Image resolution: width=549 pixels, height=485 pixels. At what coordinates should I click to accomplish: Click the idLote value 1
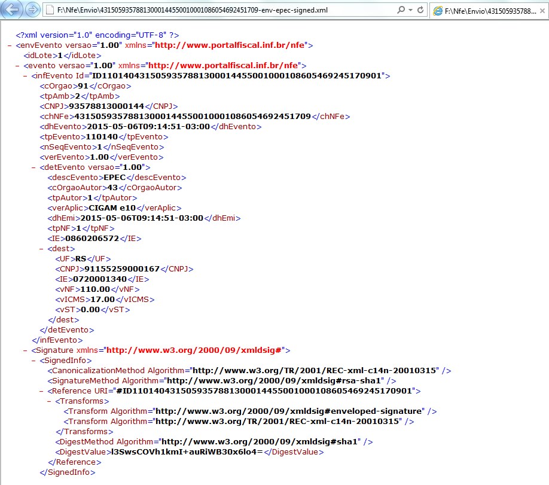60,56
